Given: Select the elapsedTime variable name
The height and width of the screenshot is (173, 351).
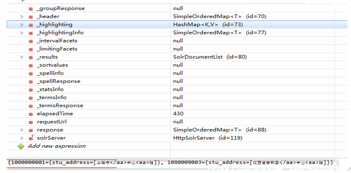Looking at the screenshot, I should point(55,113).
